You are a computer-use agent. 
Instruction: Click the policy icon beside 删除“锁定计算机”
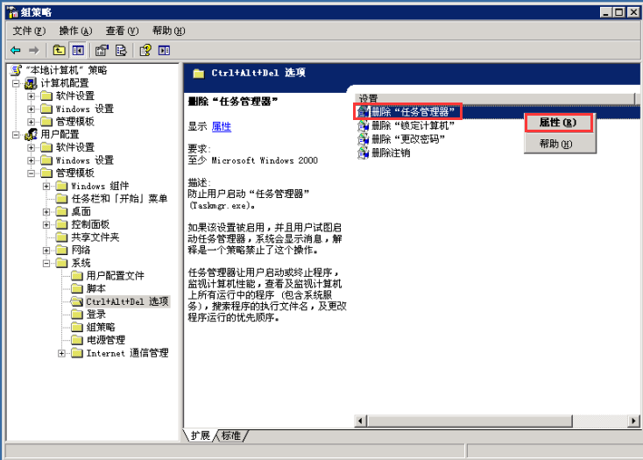[x=364, y=126]
